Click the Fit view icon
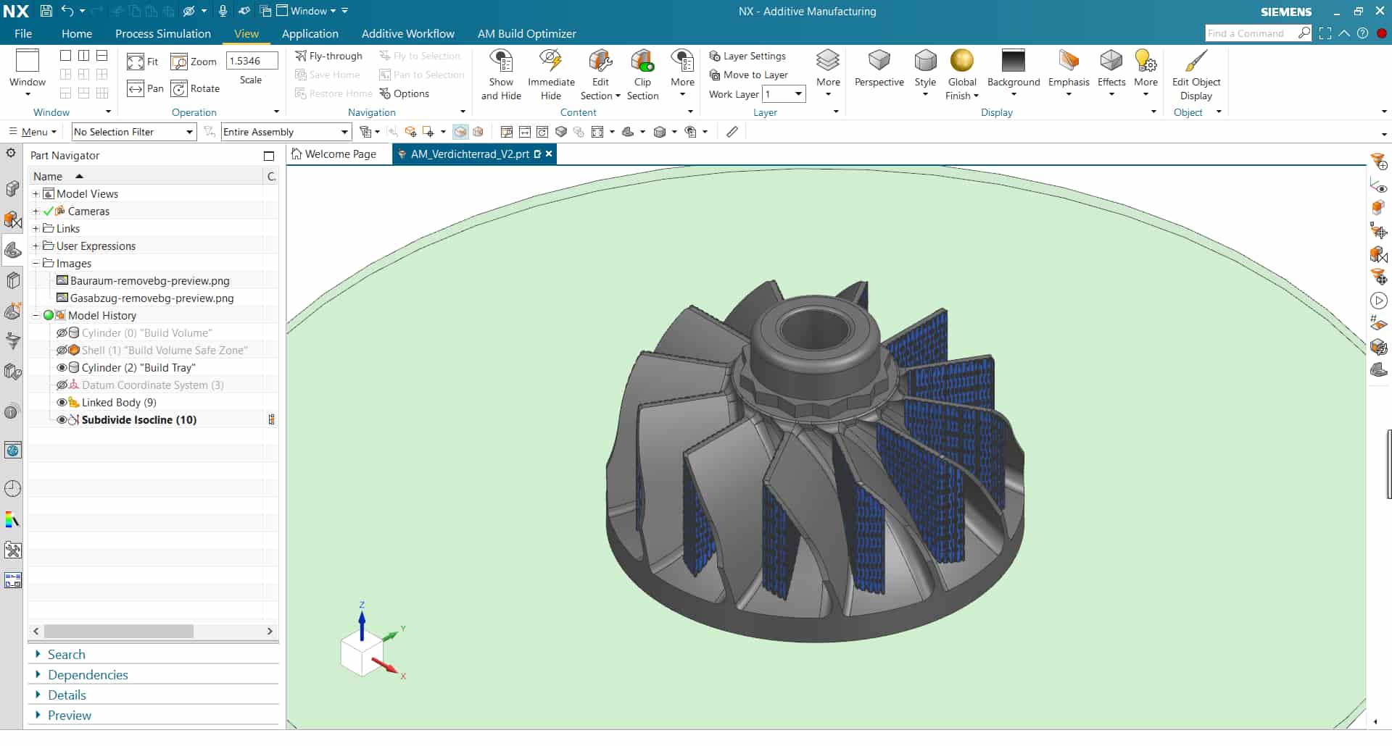Viewport: 1392px width, 746px height. (x=135, y=62)
